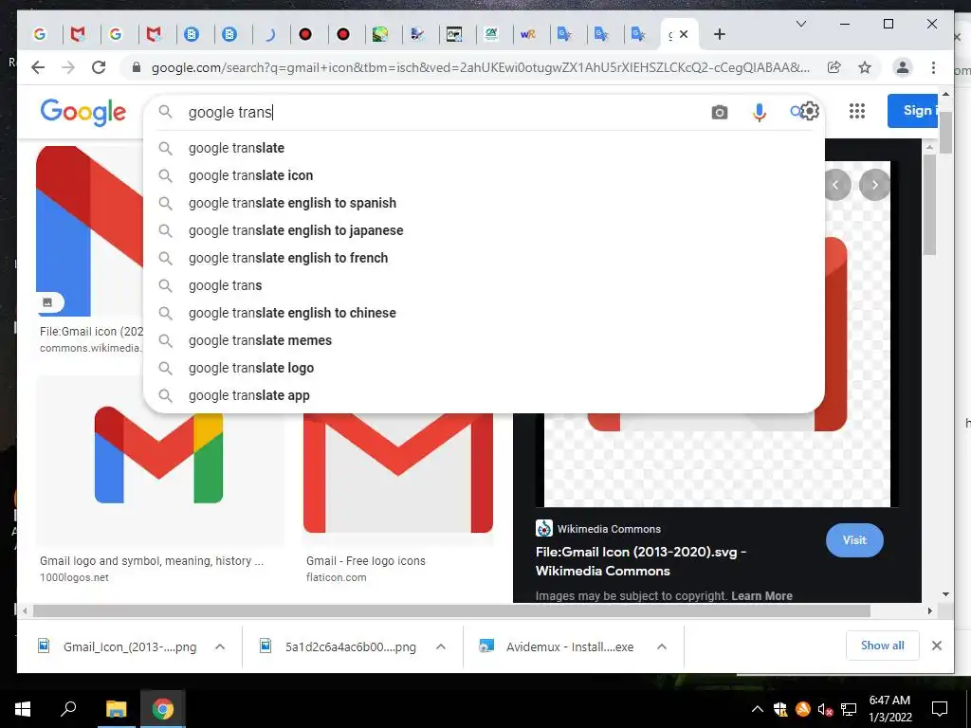Open Google settings gear icon

[x=809, y=112]
